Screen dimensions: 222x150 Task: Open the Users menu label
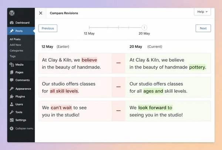click(x=19, y=104)
